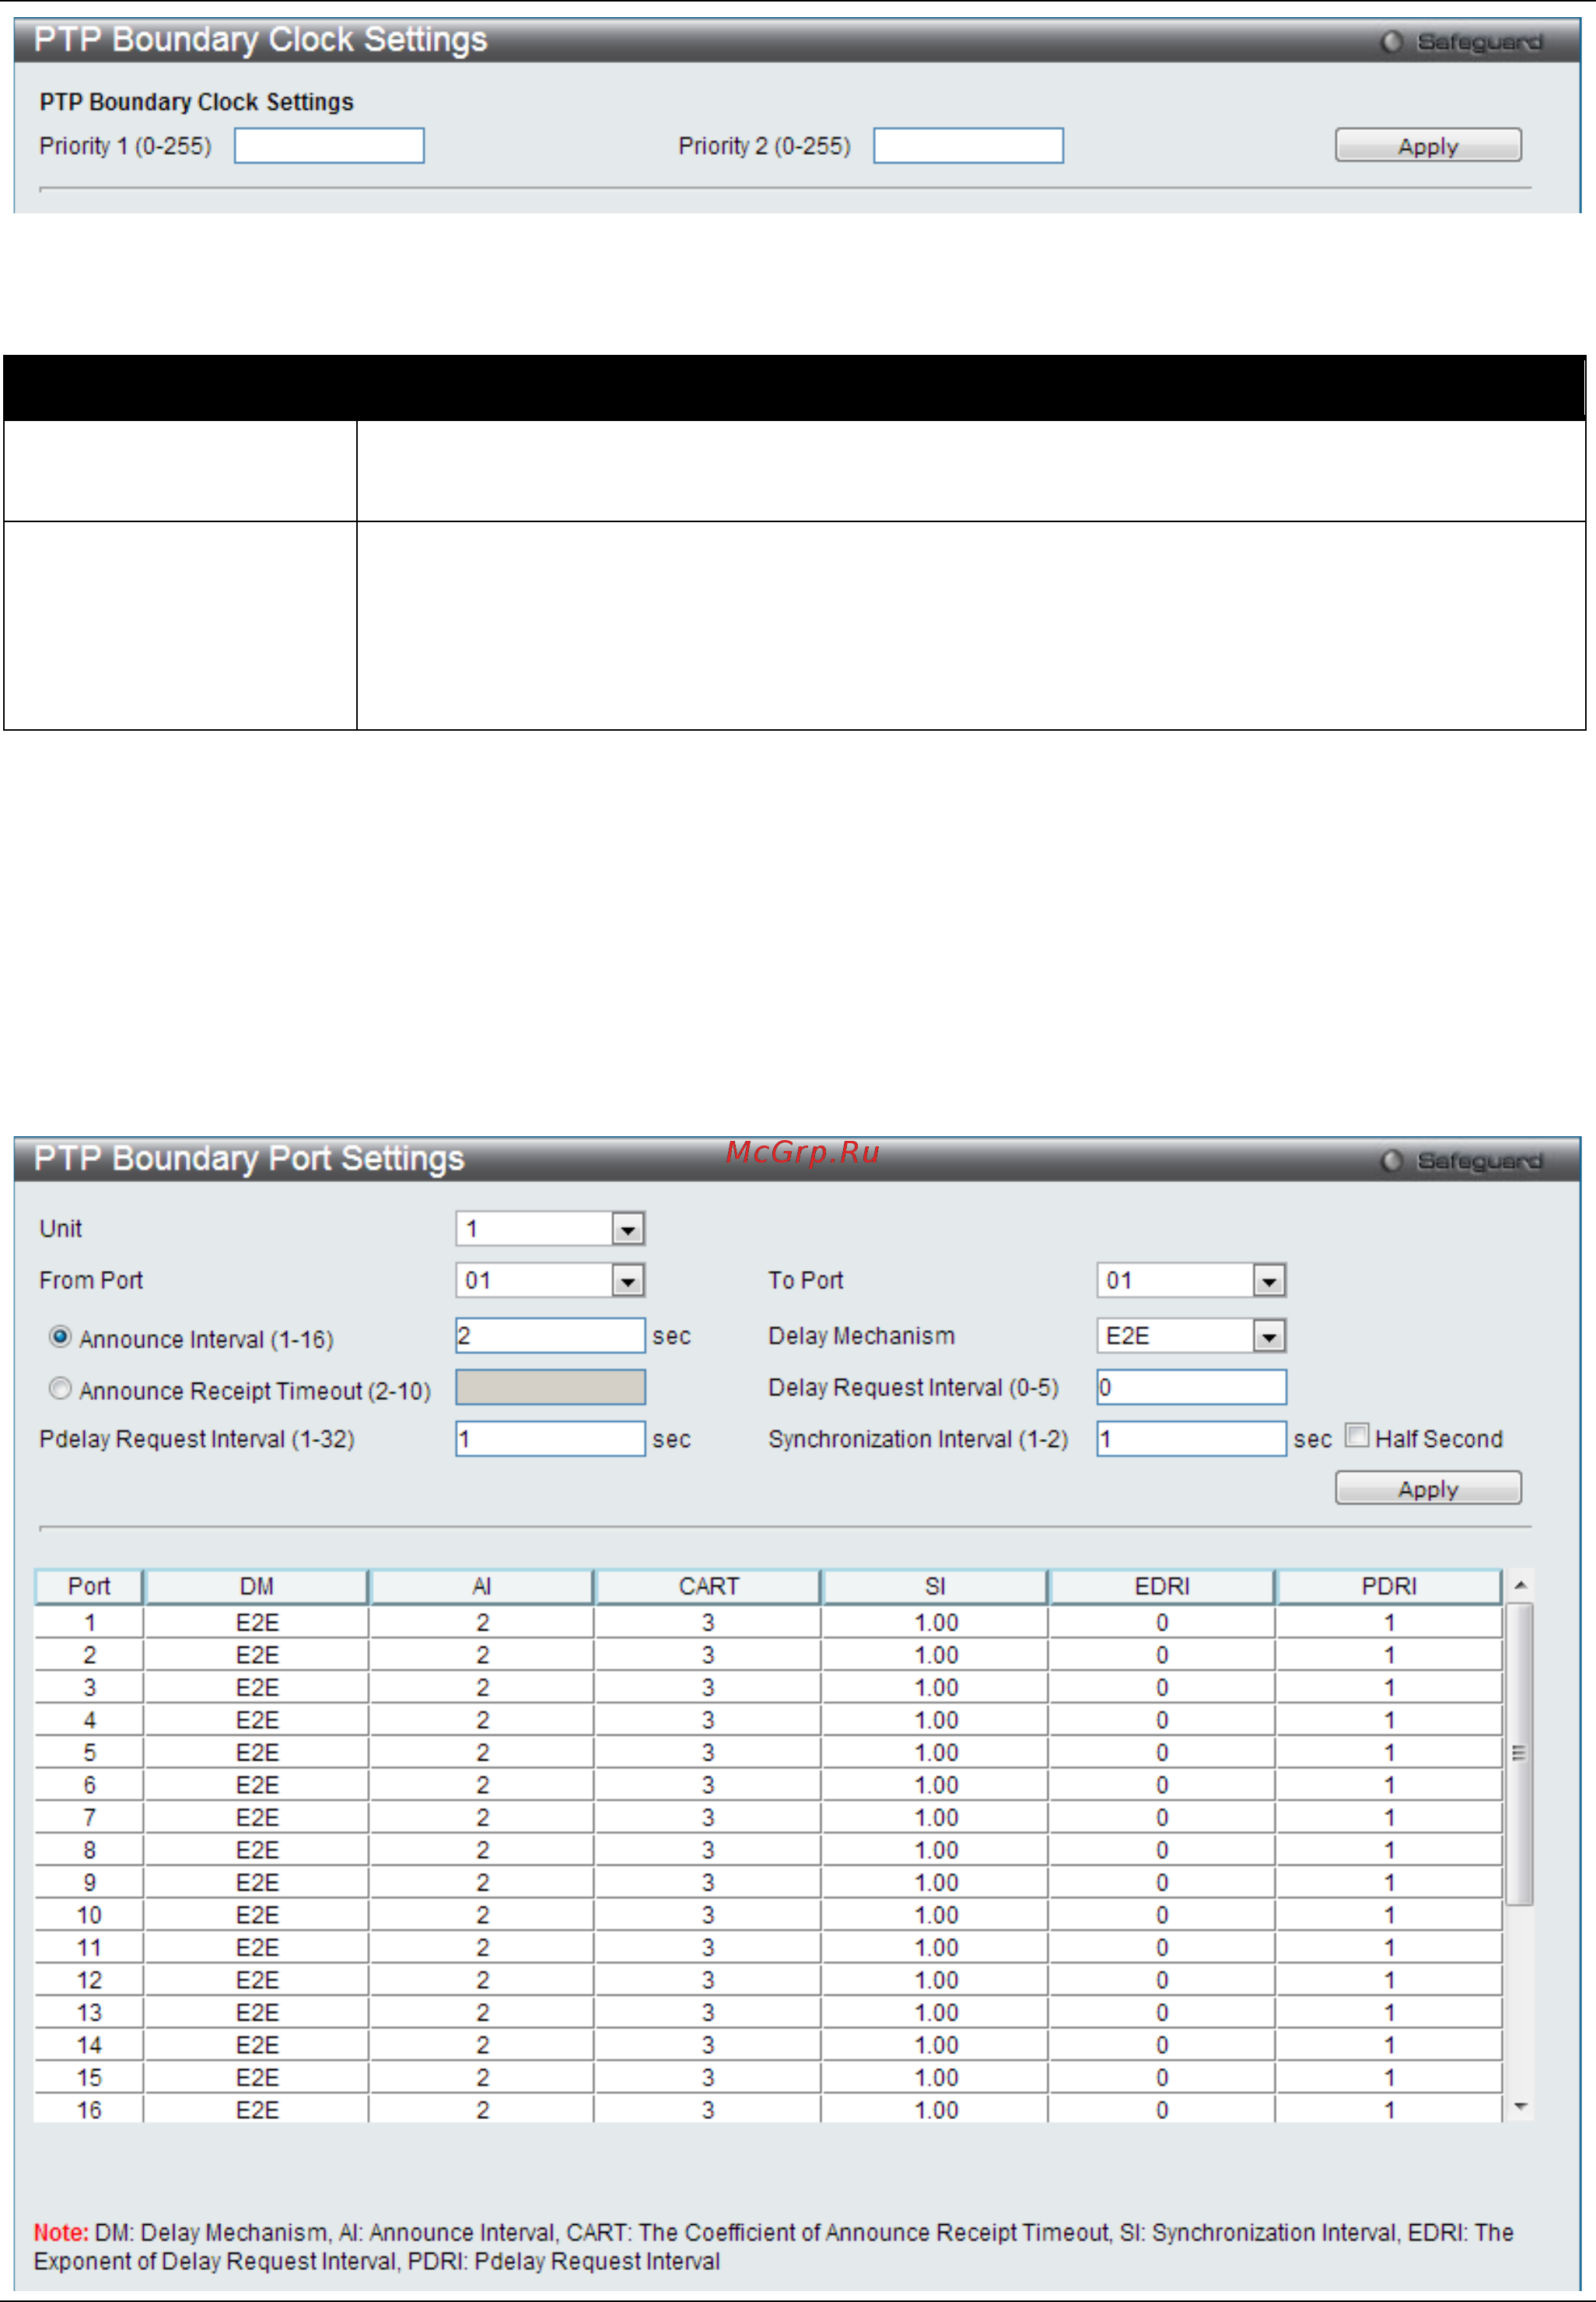The width and height of the screenshot is (1596, 2302).
Task: Click the Announce Interval seconds field
Action: click(x=550, y=1335)
